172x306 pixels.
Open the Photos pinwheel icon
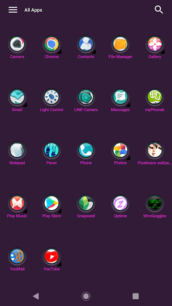coord(121,150)
